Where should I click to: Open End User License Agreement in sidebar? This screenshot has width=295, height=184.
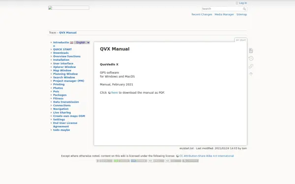coord(65,125)
